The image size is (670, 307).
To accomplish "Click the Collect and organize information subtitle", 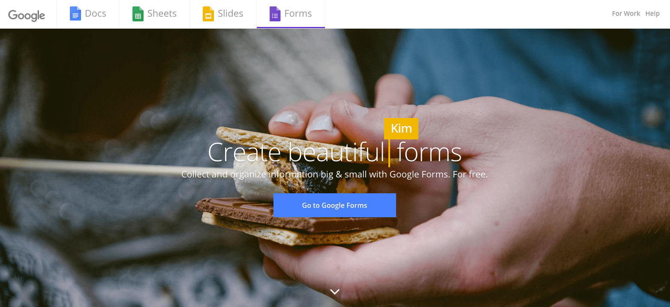I will [335, 174].
